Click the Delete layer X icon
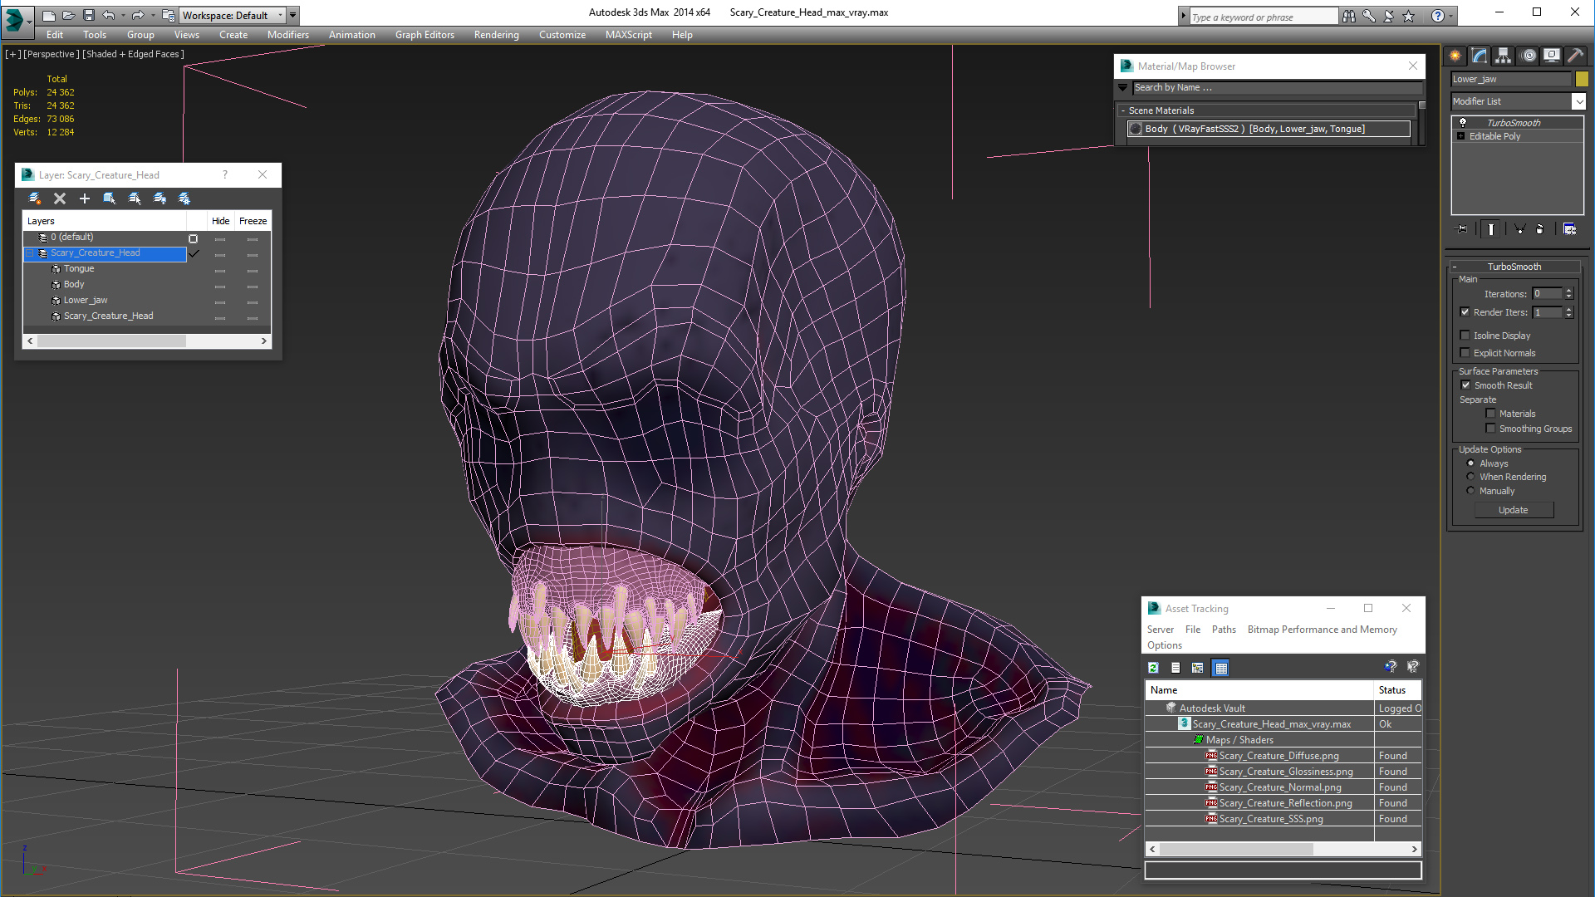Image resolution: width=1595 pixels, height=897 pixels. [x=60, y=199]
